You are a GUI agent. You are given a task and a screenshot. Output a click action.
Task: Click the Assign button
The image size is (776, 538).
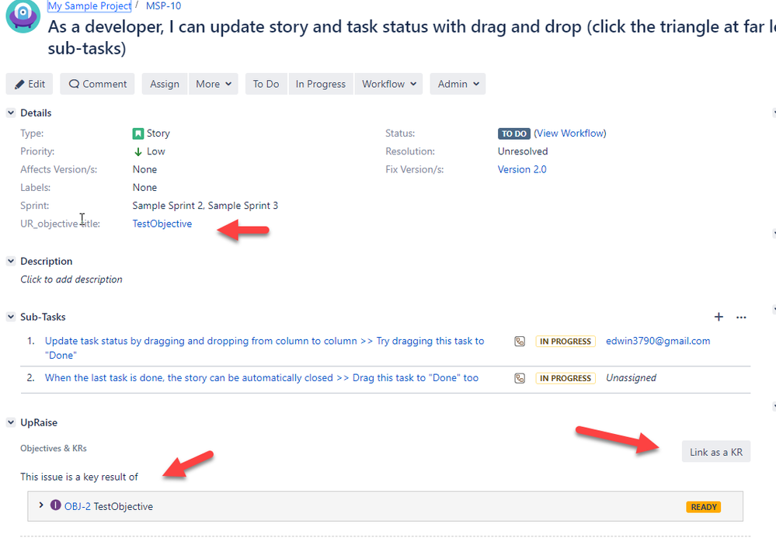point(165,84)
